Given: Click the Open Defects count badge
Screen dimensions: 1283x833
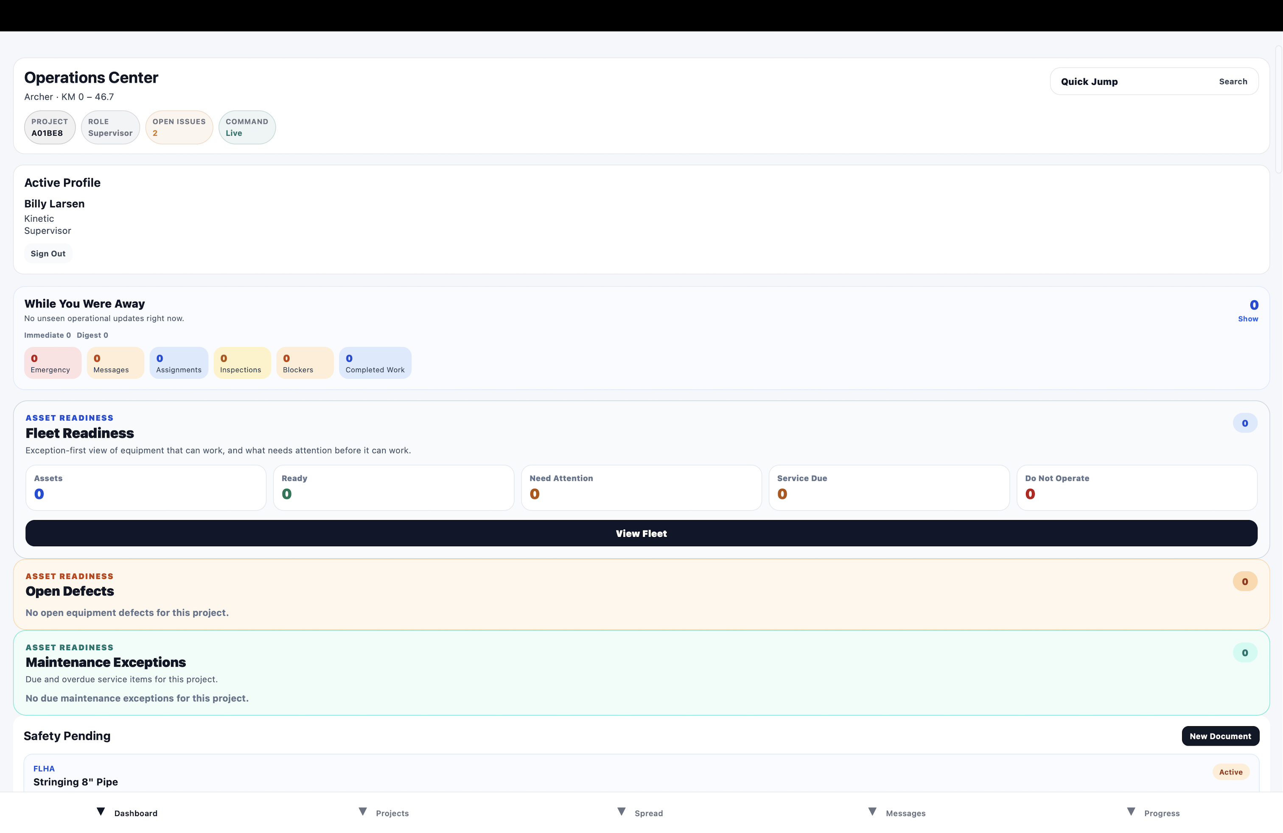Looking at the screenshot, I should coord(1245,581).
